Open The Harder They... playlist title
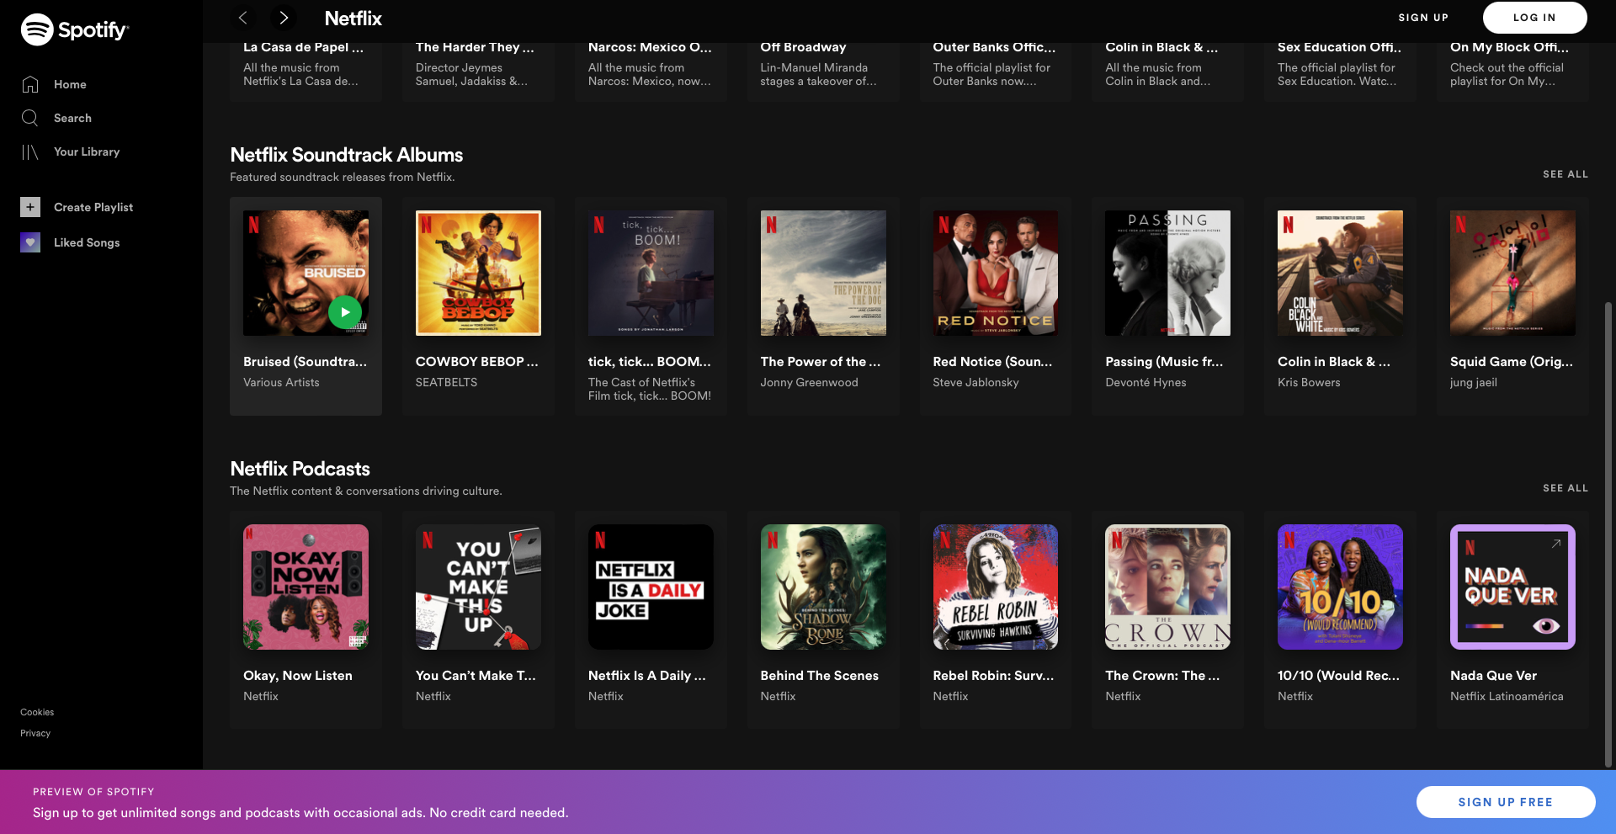1616x834 pixels. pyautogui.click(x=475, y=47)
